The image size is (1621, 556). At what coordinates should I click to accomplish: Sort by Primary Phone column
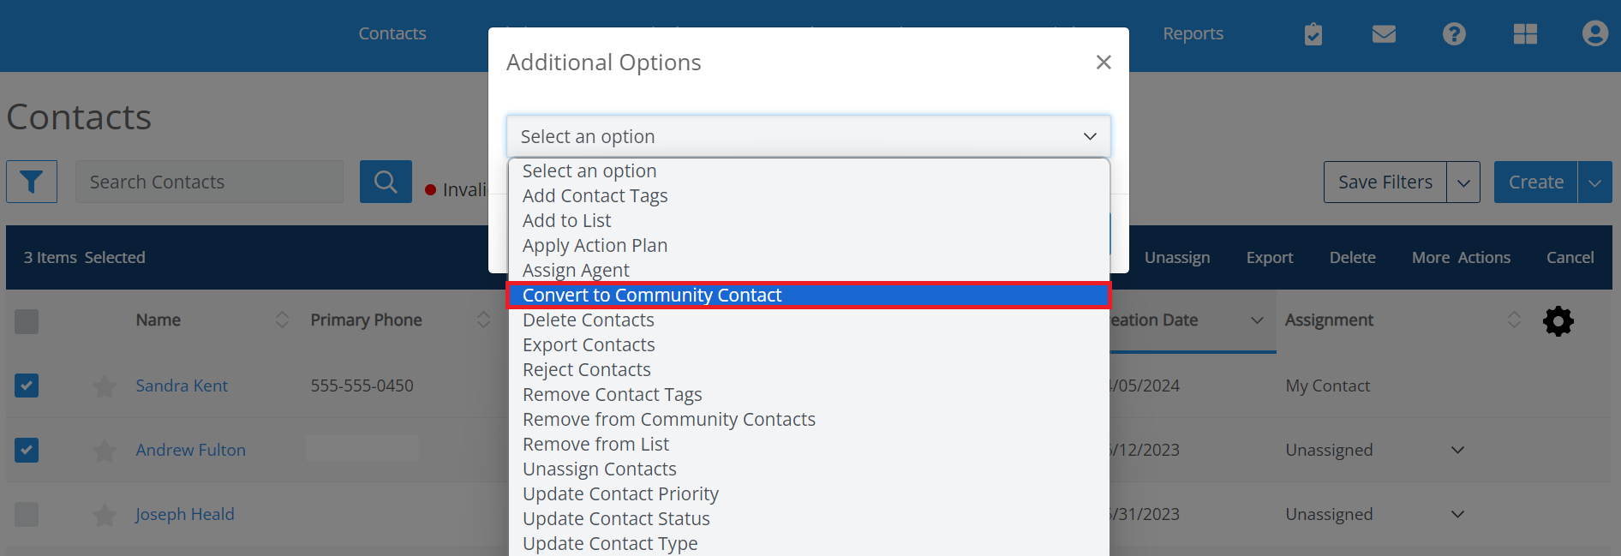click(x=482, y=320)
